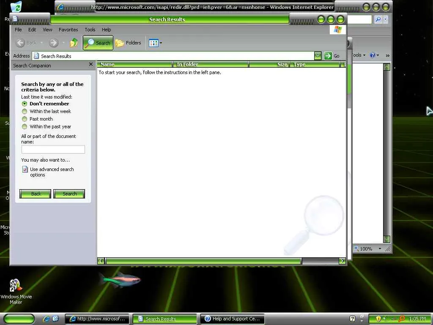Click the green Search button in companion

point(69,194)
